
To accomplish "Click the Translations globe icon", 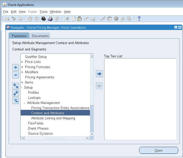I will pos(116,19).
